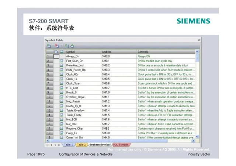Click the SMB2 address cell

pyautogui.click(x=119, y=129)
